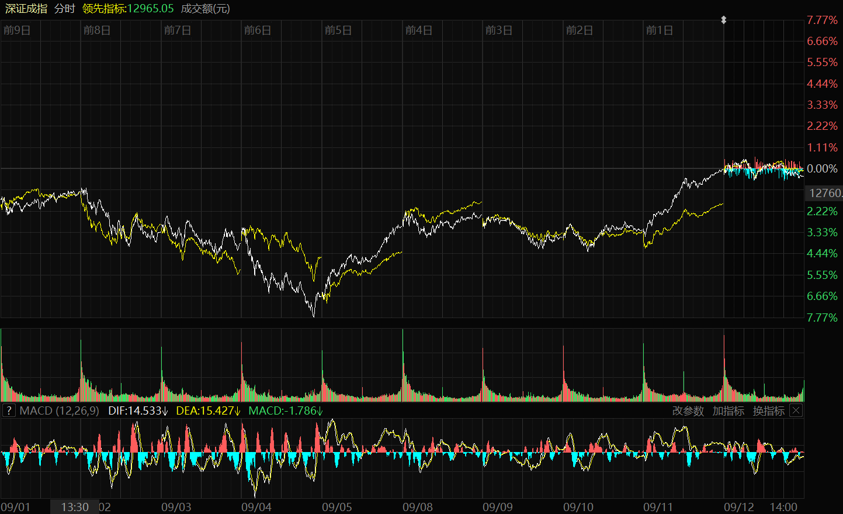Screen dimensions: 843x514
Task: Click the vertical resize arrows icon above the chart
Action: click(723, 20)
